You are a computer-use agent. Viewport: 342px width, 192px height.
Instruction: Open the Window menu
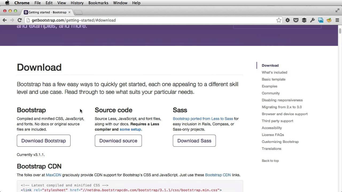tap(120, 3)
